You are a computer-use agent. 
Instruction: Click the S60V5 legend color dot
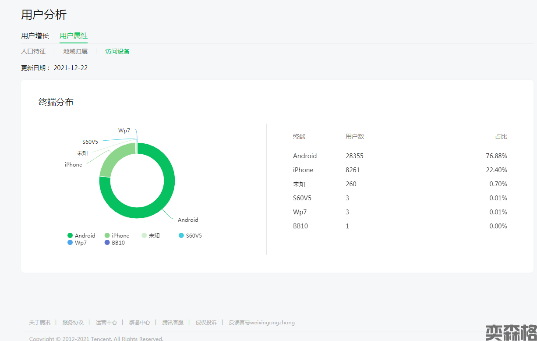tap(181, 235)
